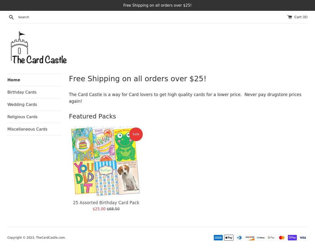
Task: Open the Birthday Cards section
Action: pos(22,92)
